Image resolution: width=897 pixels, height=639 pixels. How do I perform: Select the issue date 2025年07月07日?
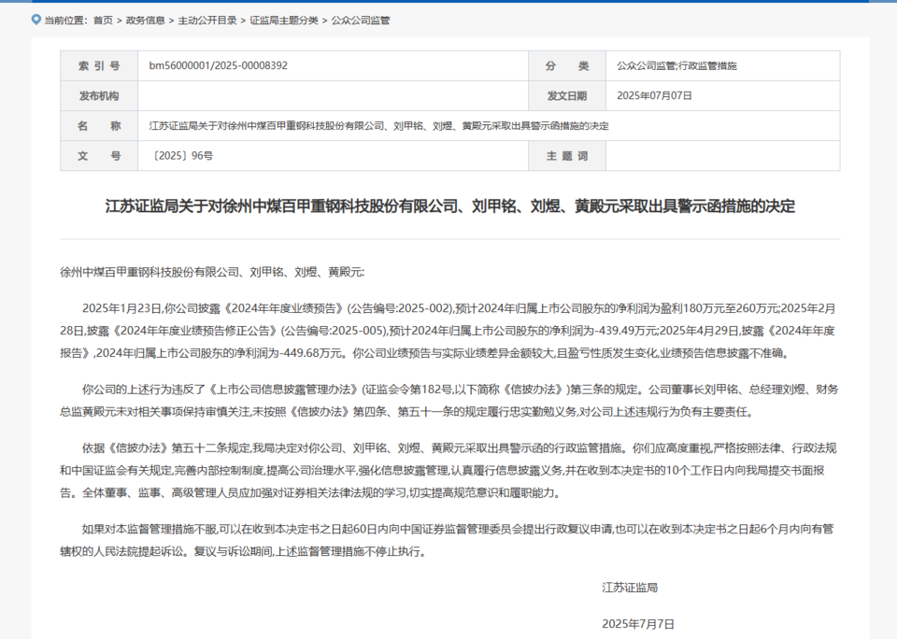click(x=654, y=95)
